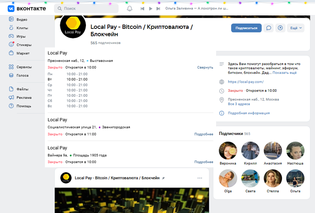Click the Маркет bag icon
This screenshot has width=315, height=213.
[x=11, y=53]
